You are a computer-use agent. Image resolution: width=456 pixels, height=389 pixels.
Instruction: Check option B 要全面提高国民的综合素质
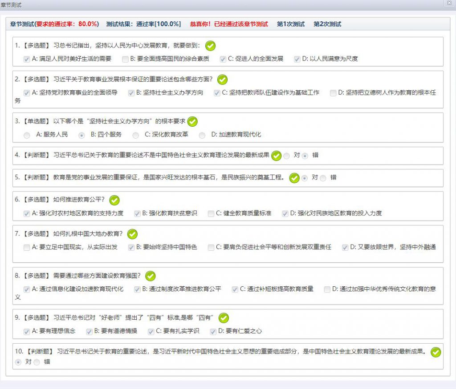pyautogui.click(x=126, y=59)
